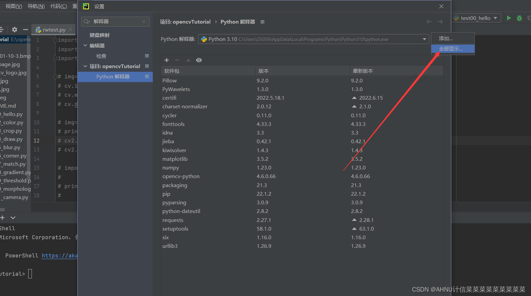Click the forward navigation arrow in settings
The height and width of the screenshot is (296, 531).
440,22
